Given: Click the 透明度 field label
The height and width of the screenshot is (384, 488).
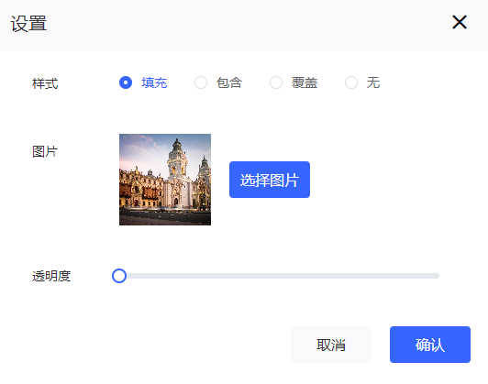Looking at the screenshot, I should point(51,276).
